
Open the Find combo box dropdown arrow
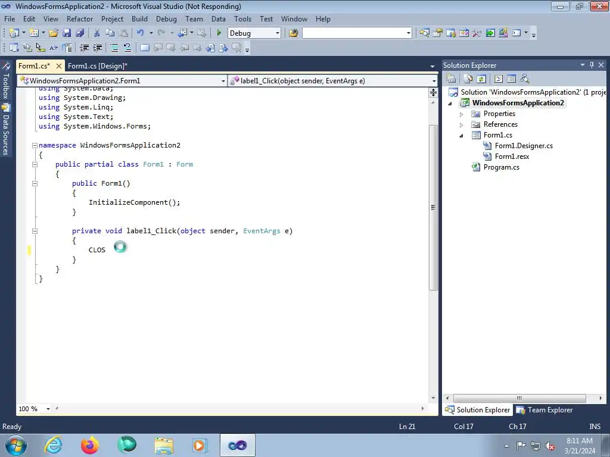tap(408, 33)
